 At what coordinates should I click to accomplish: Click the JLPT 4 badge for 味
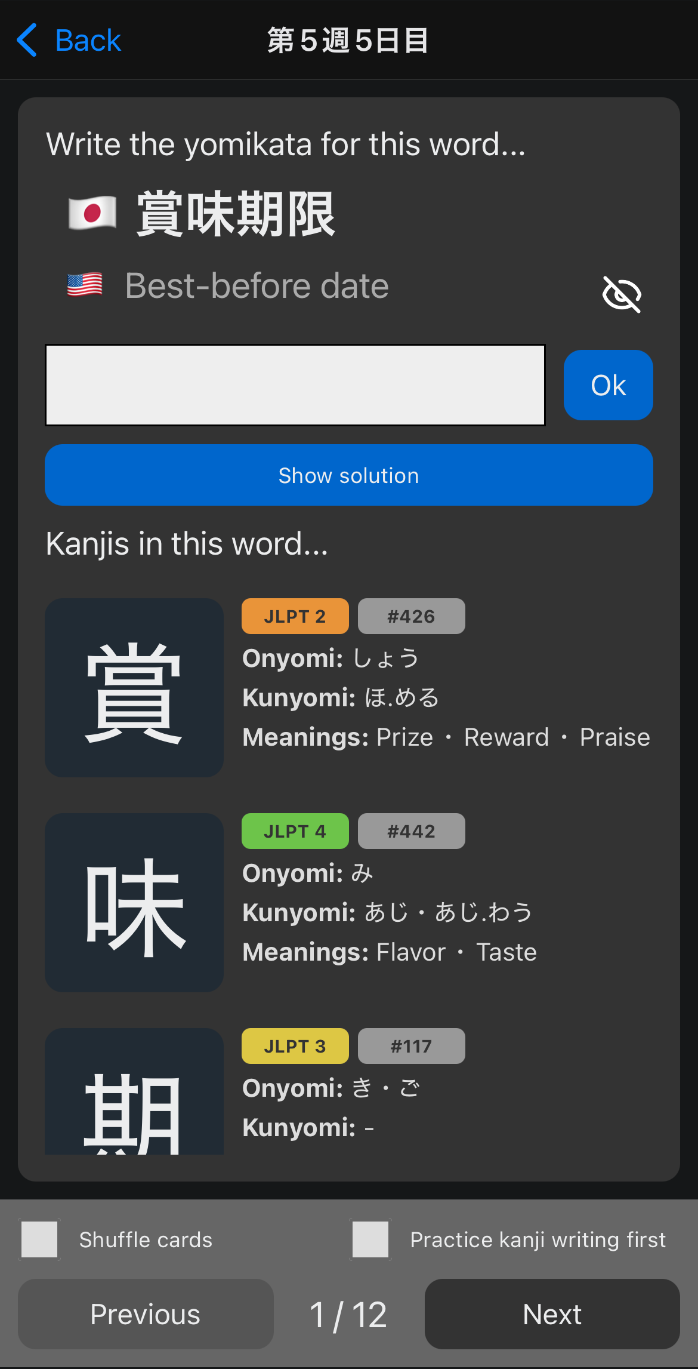coord(295,830)
